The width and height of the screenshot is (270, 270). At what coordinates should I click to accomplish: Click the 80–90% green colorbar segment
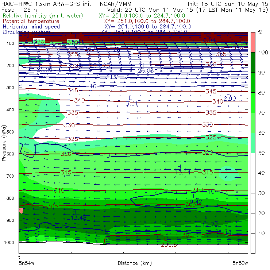(x=253, y=82)
